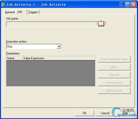The width and height of the screenshot is (138, 119).
Task: Expand the Execution action dropdown arrow
Action: click(x=59, y=47)
